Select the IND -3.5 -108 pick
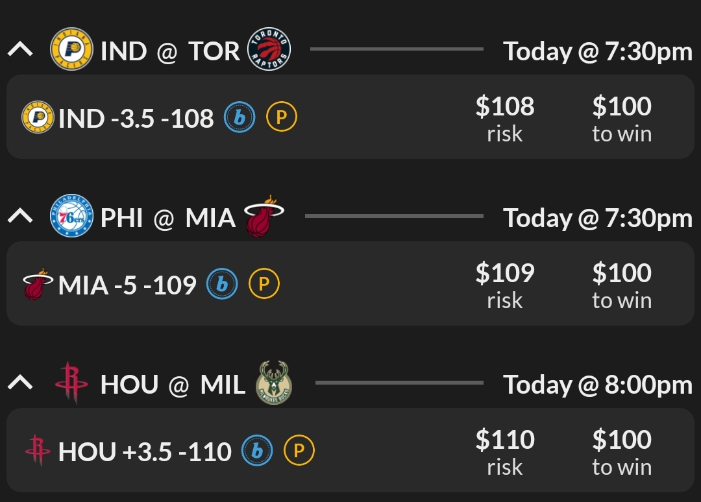Screen dimensions: 701x502 click(136, 119)
